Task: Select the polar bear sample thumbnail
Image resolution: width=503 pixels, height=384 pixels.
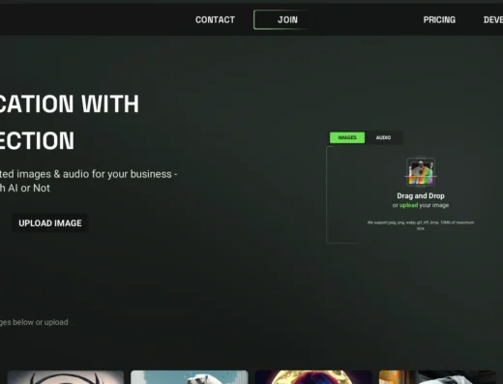Action: [190, 377]
